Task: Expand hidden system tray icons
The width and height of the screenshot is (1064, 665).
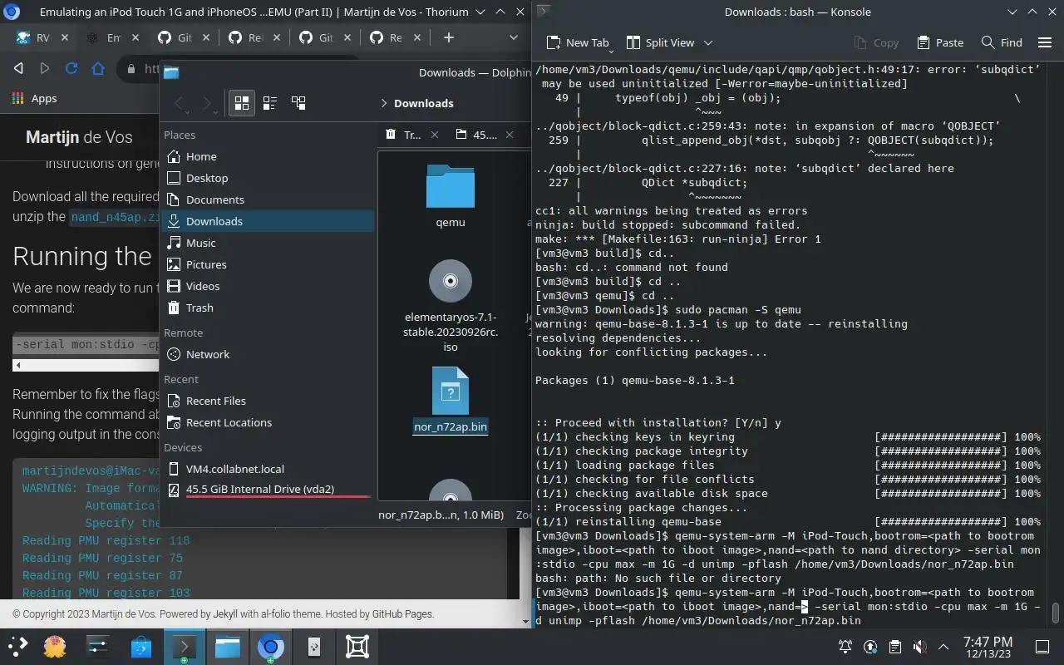Action: [x=943, y=647]
